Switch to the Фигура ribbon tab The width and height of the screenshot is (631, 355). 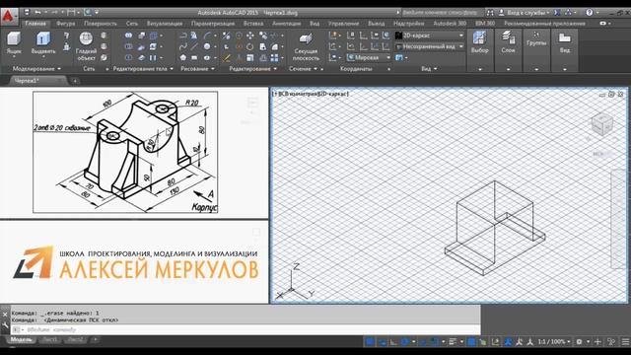point(66,24)
